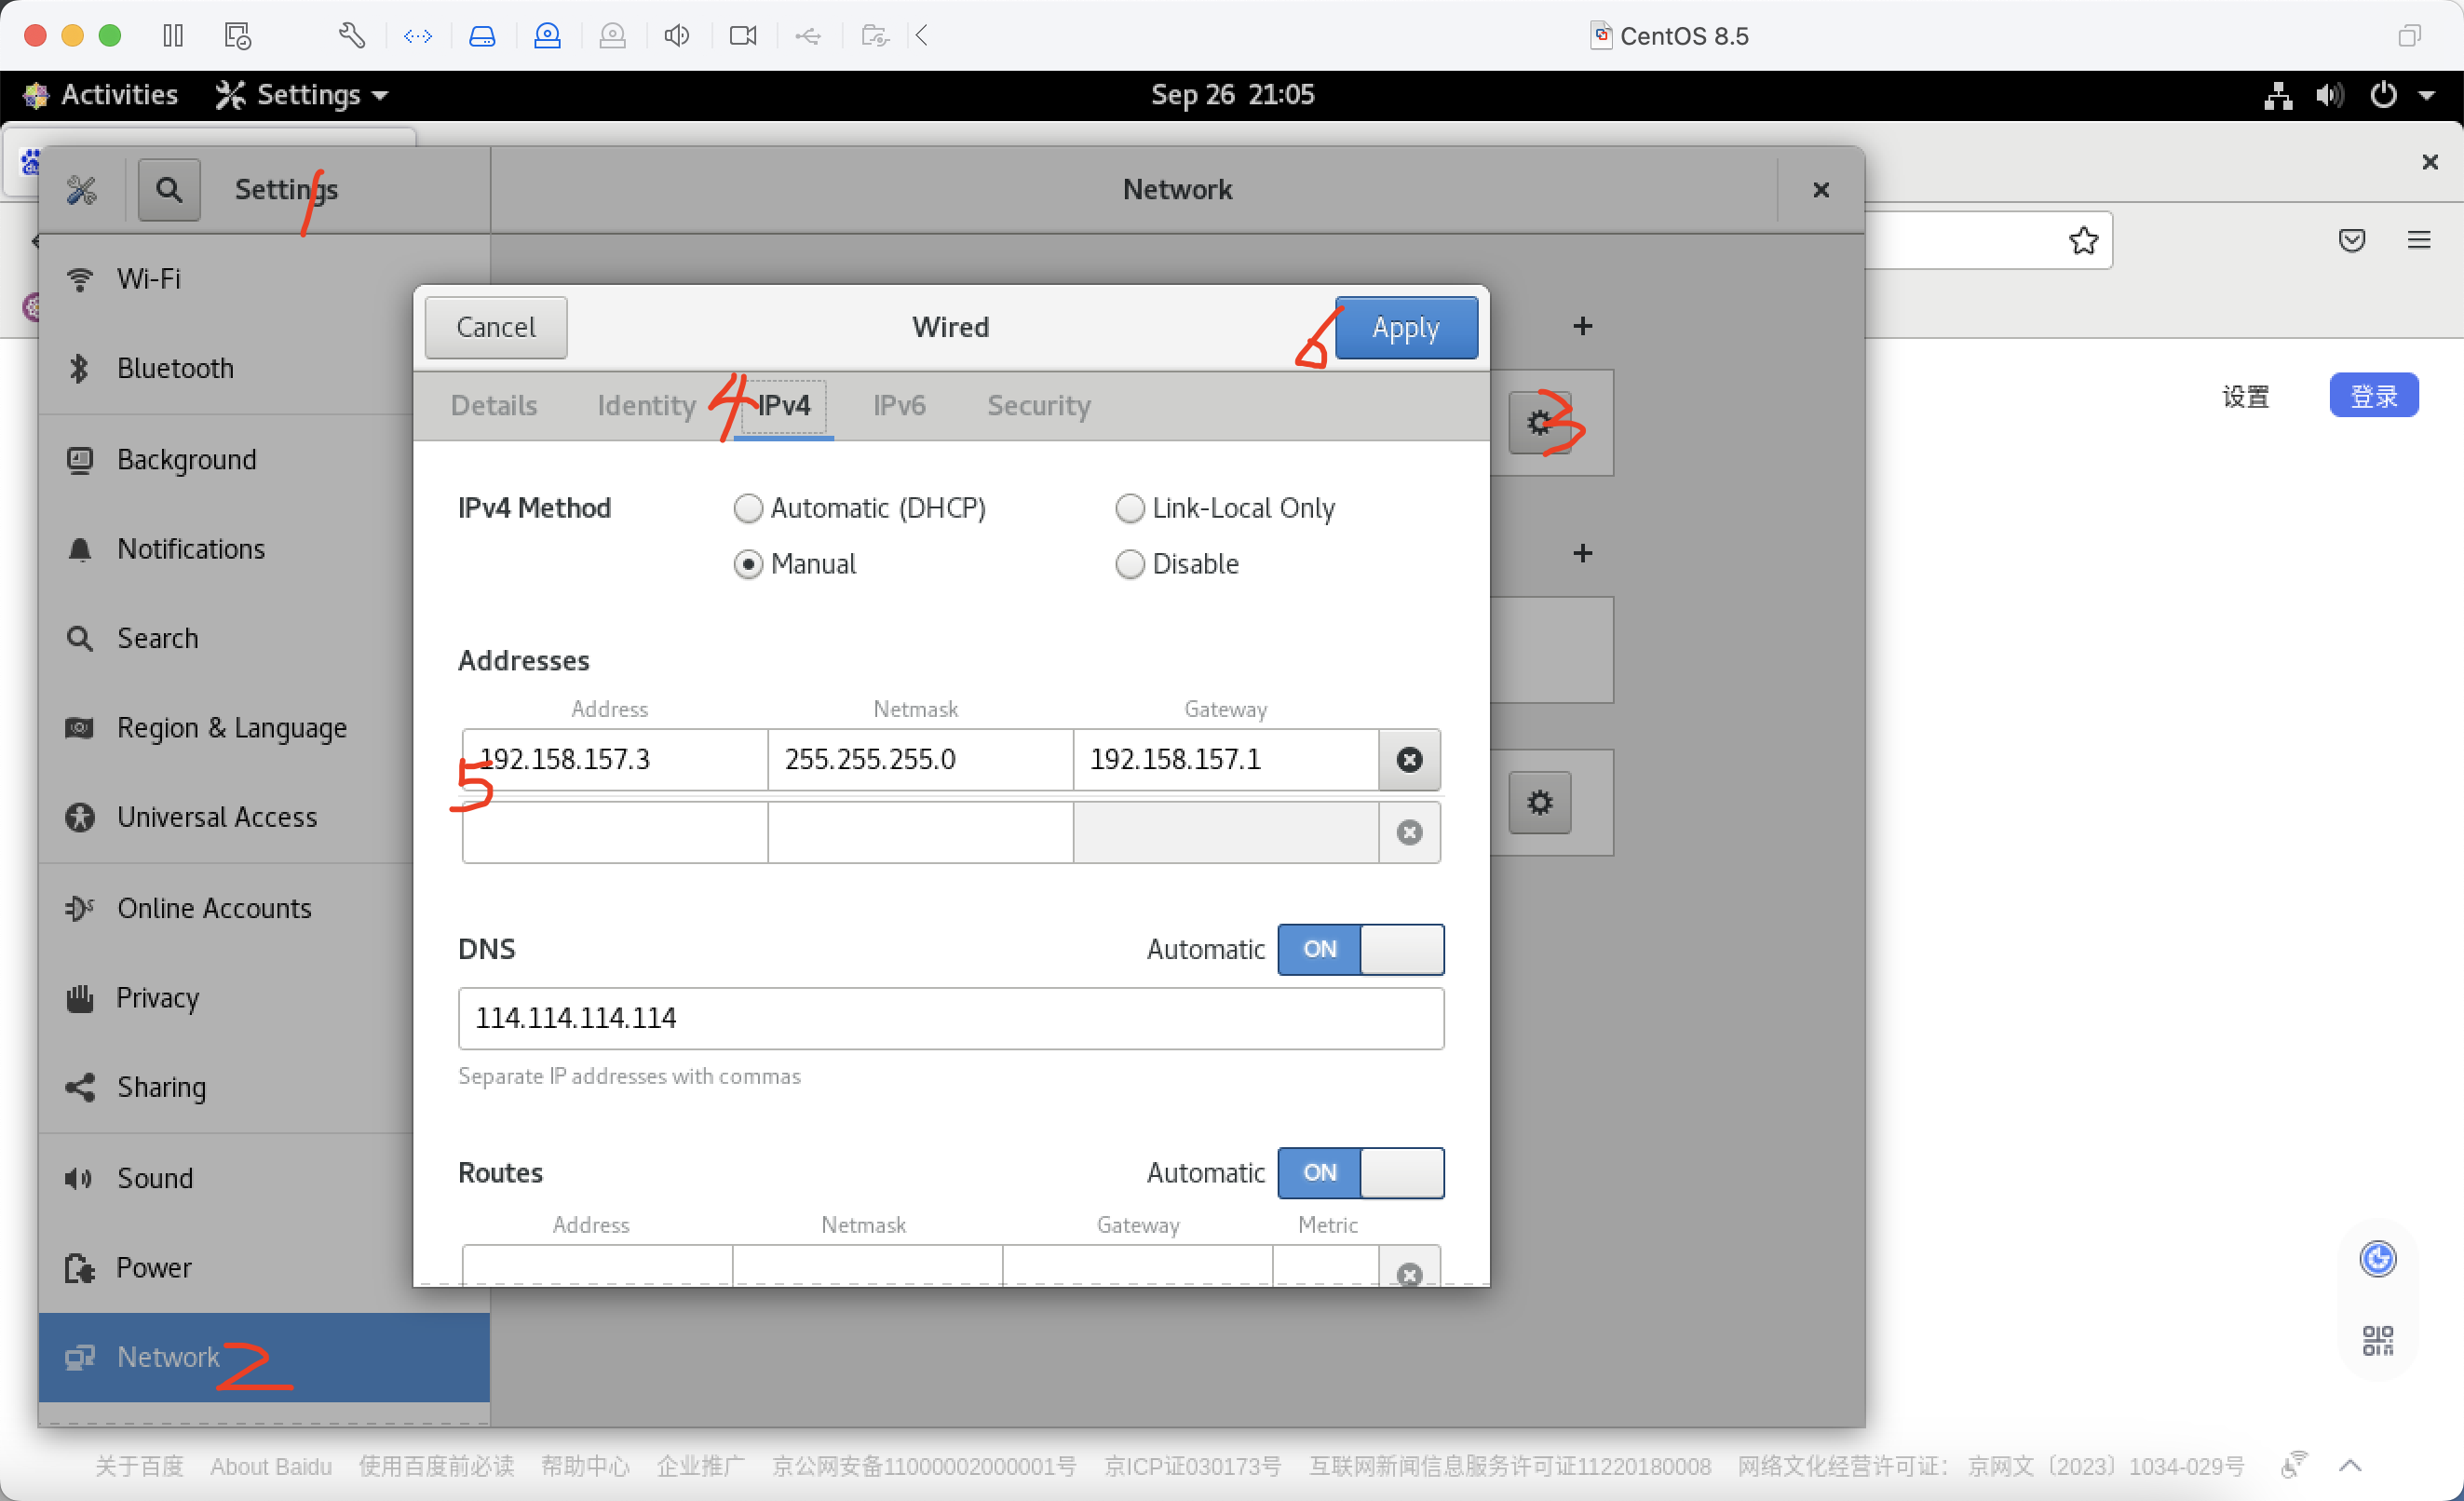Switch to the IPv6 tab
Screen dimensions: 2464x1501
pyautogui.click(x=900, y=405)
